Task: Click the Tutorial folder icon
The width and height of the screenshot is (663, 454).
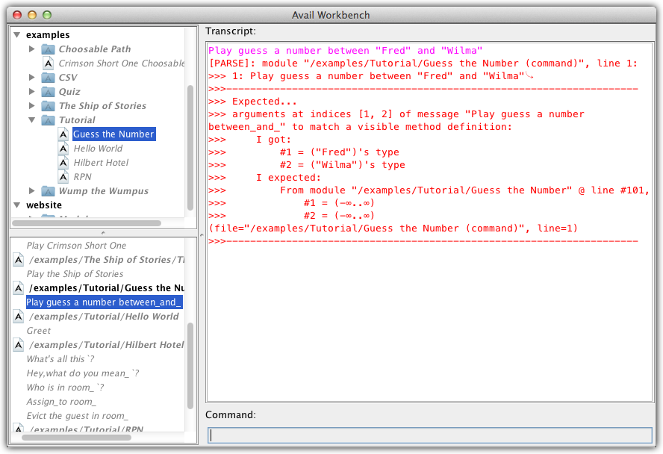Action: pos(49,120)
